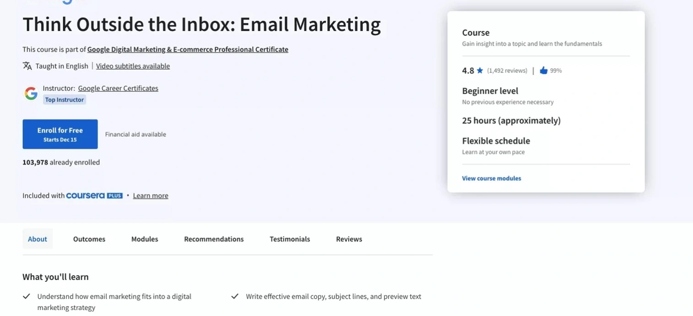The width and height of the screenshot is (693, 316).
Task: Click the rating star icon
Action: 480,70
